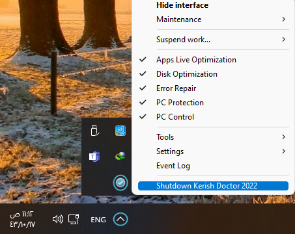Choose Shutdown Kerish Doctor 2022
The image size is (295, 234).
click(213, 186)
